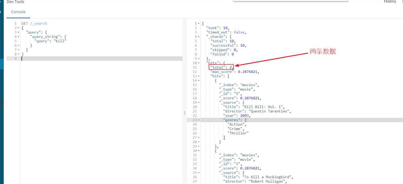Click the "Action" genre value
Image resolution: width=403 pixels, height=184 pixels.
tap(236, 124)
